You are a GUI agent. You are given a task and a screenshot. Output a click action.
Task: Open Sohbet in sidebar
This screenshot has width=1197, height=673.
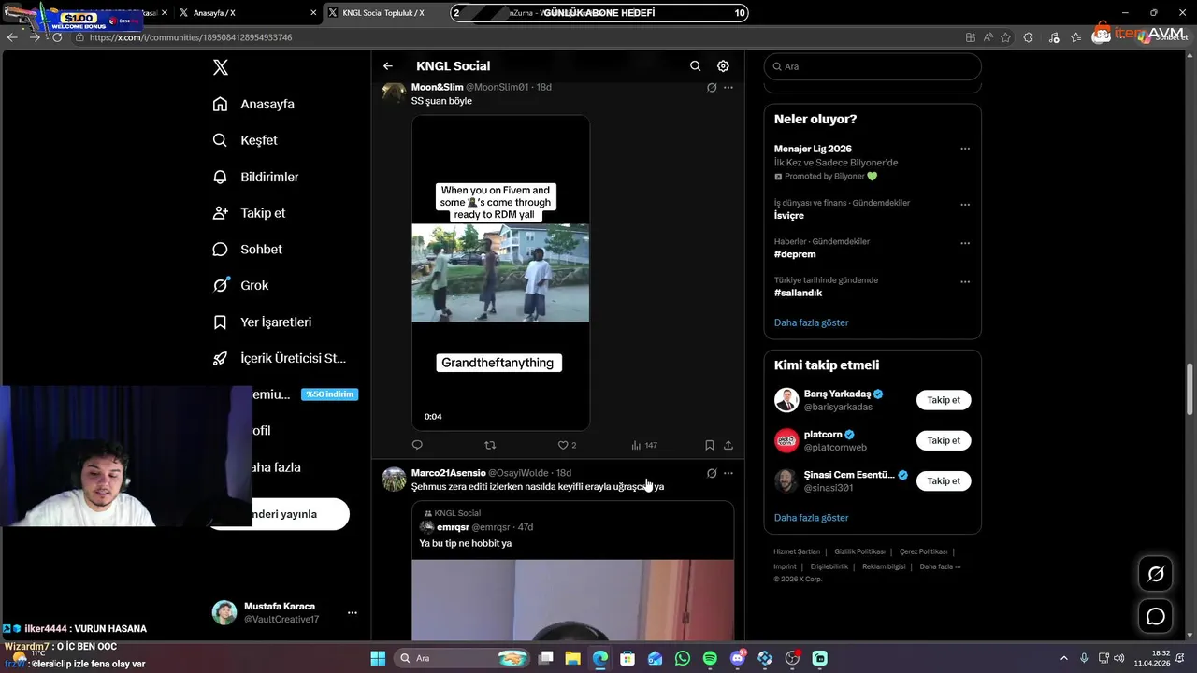click(247, 250)
